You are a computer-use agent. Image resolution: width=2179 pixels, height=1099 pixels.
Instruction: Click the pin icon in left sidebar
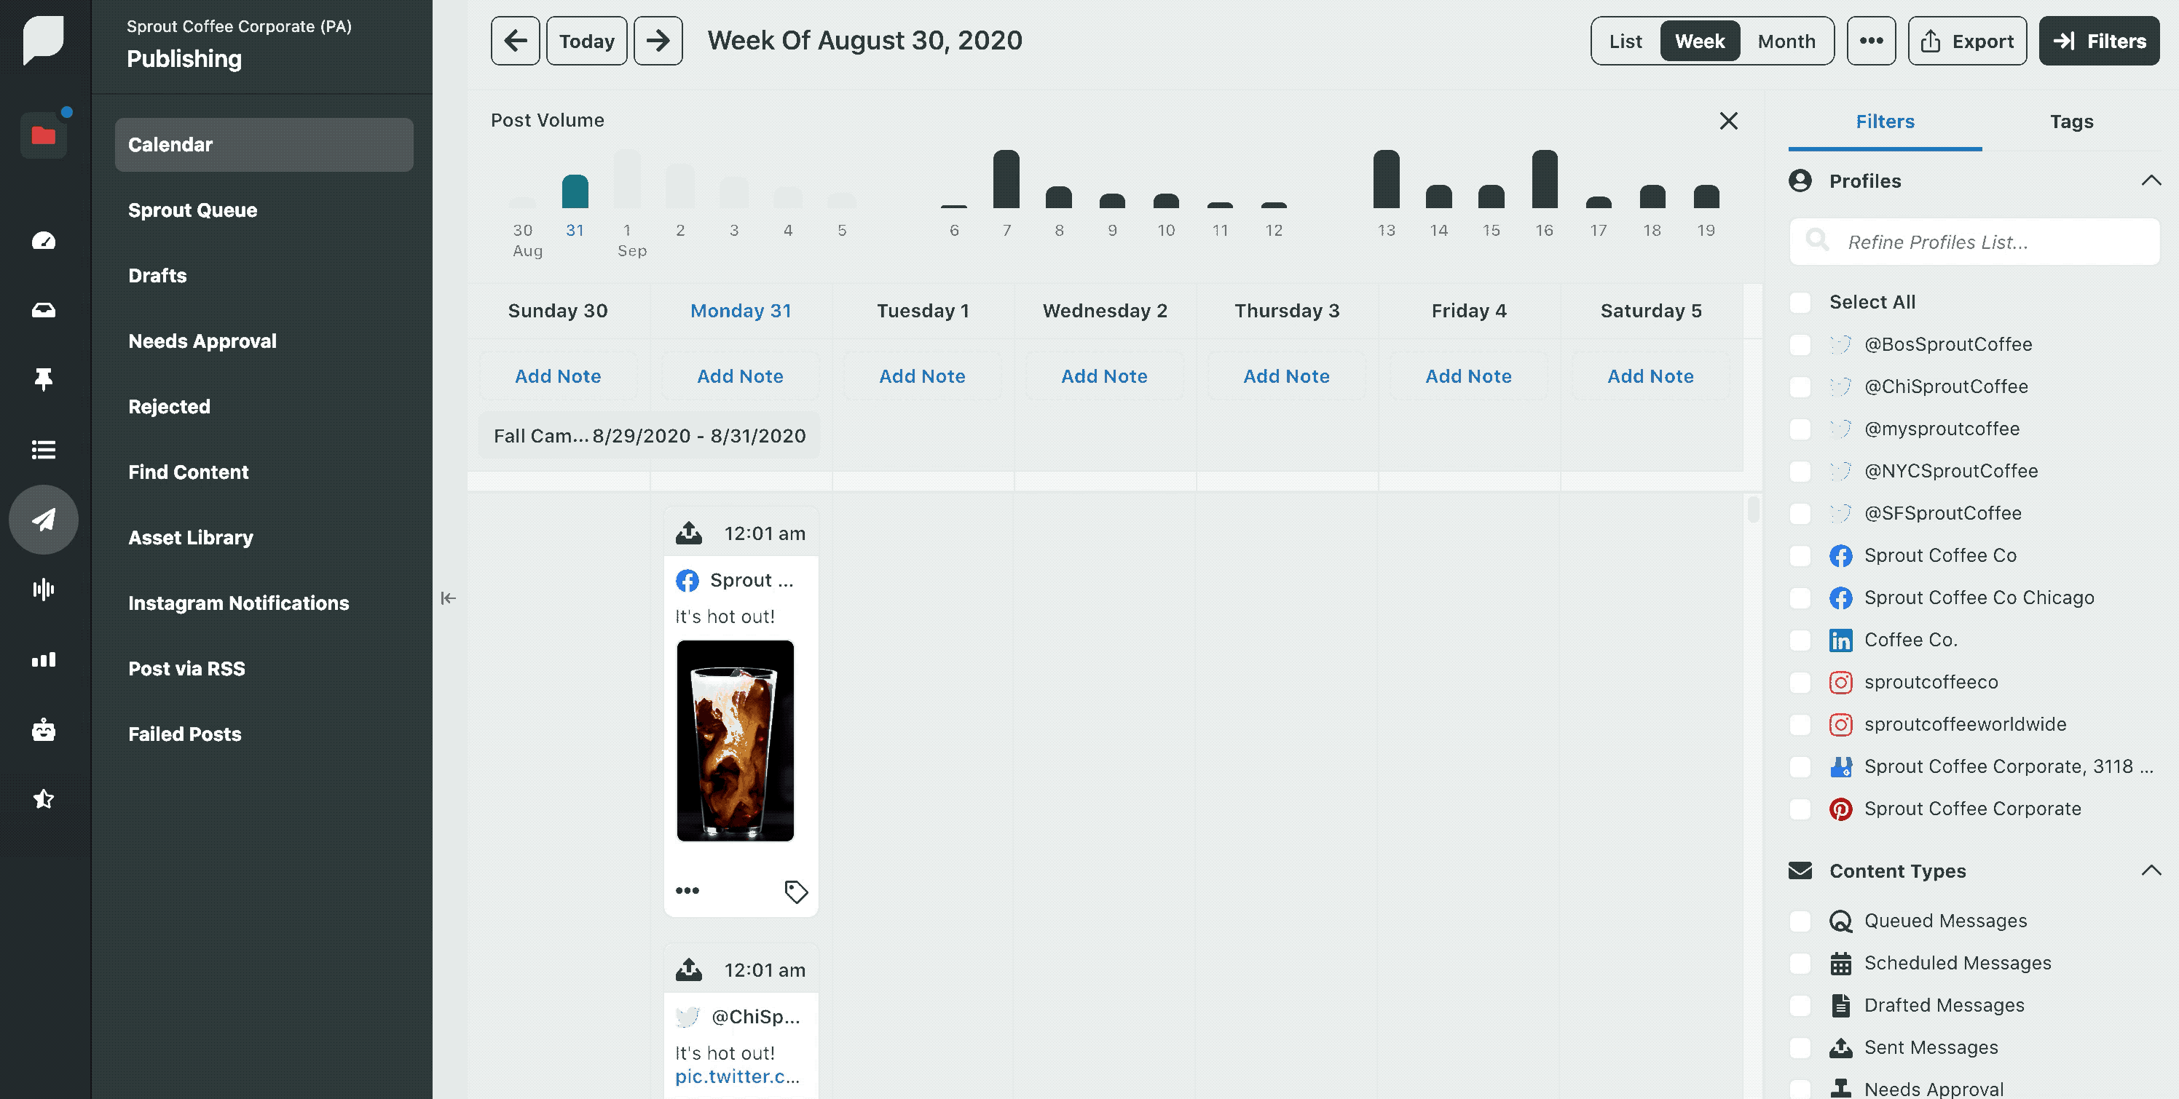[43, 380]
